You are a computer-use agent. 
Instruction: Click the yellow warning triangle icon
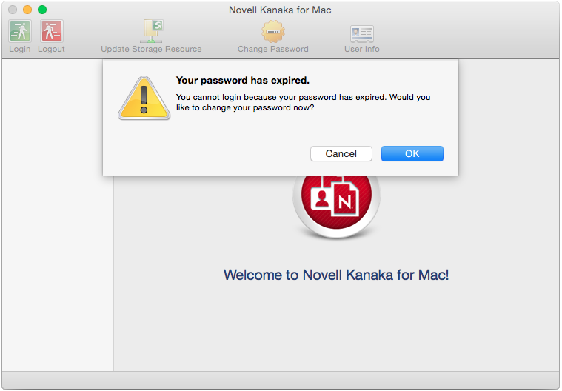(x=144, y=98)
